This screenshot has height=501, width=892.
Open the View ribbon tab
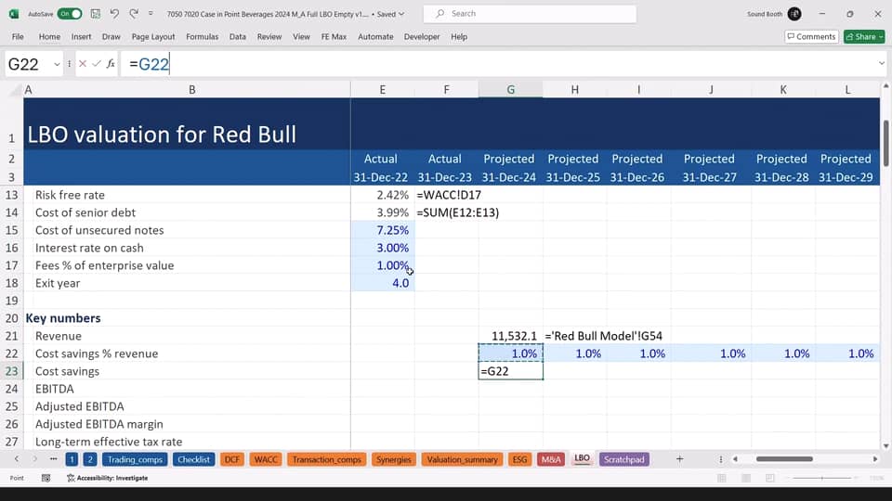[x=301, y=36]
